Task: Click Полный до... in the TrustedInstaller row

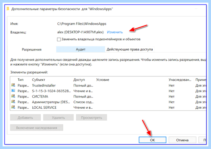Action: [x=83, y=86]
